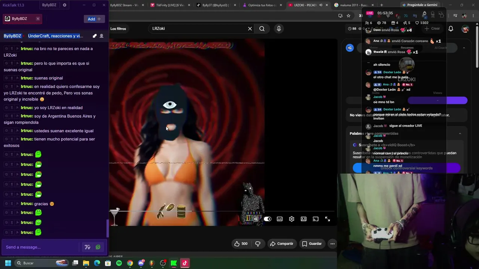Open OBS Studio from the taskbar
479x269 pixels.
163,263
